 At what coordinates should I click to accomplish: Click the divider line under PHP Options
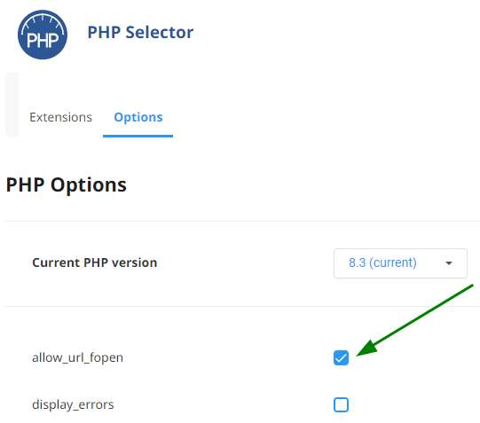[242, 221]
